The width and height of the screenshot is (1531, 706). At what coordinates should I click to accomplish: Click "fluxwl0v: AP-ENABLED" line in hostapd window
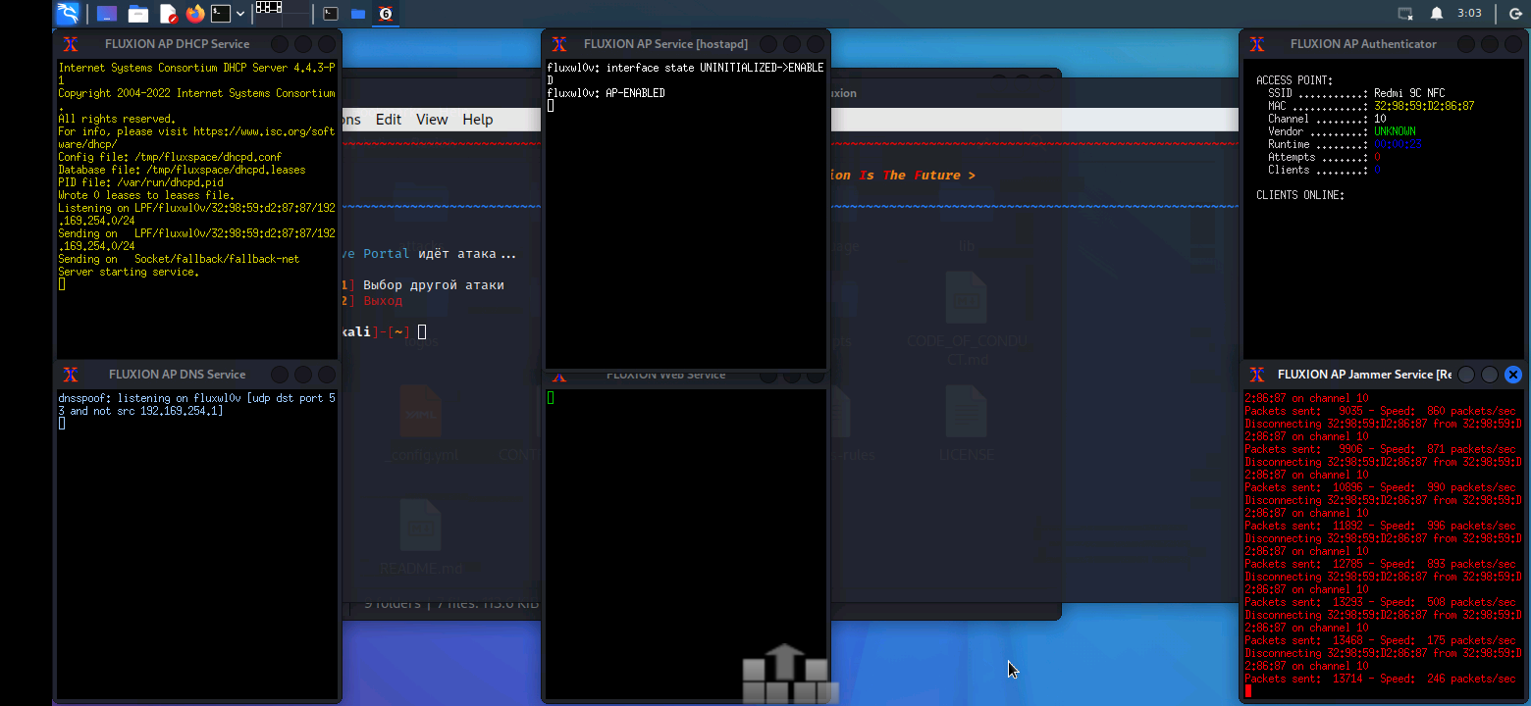pos(606,93)
